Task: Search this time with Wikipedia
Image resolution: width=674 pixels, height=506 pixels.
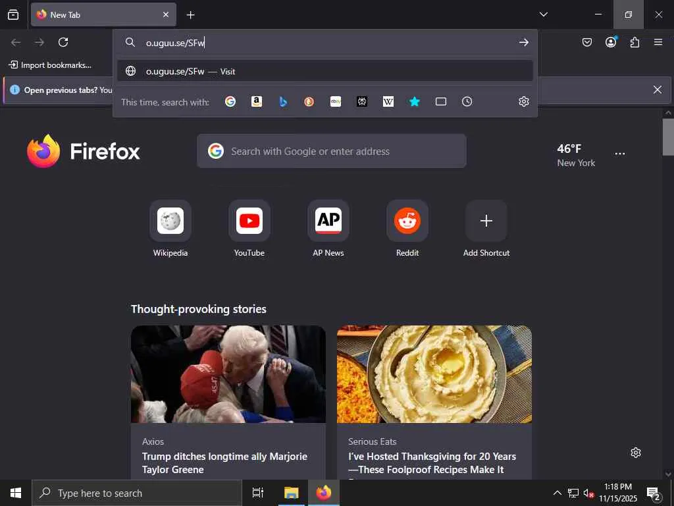Action: [x=388, y=101]
